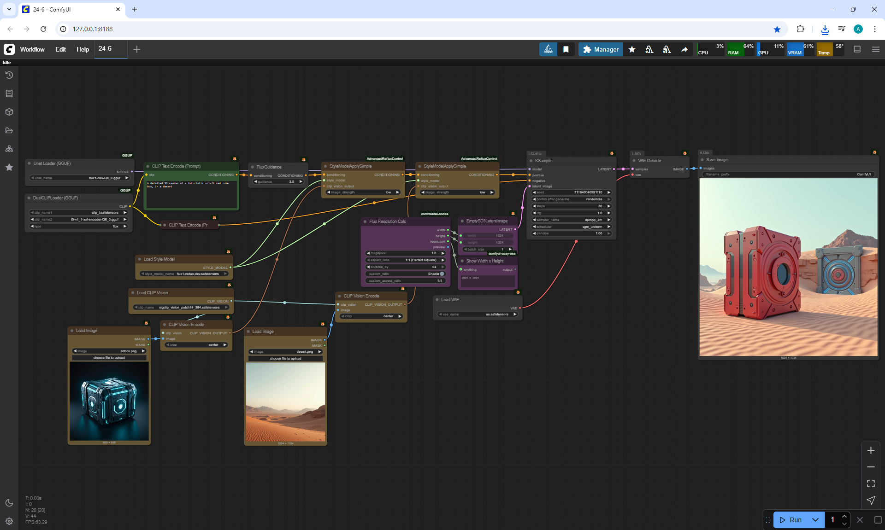Open the Workflow menu
Image resolution: width=885 pixels, height=530 pixels.
pos(32,49)
